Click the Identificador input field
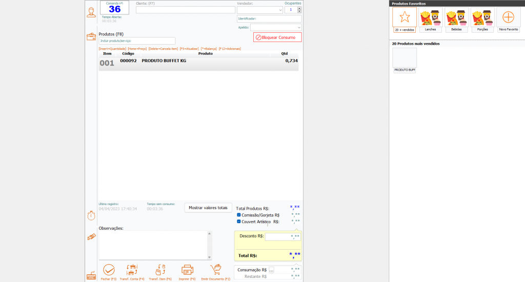The width and height of the screenshot is (525, 282). (x=269, y=19)
